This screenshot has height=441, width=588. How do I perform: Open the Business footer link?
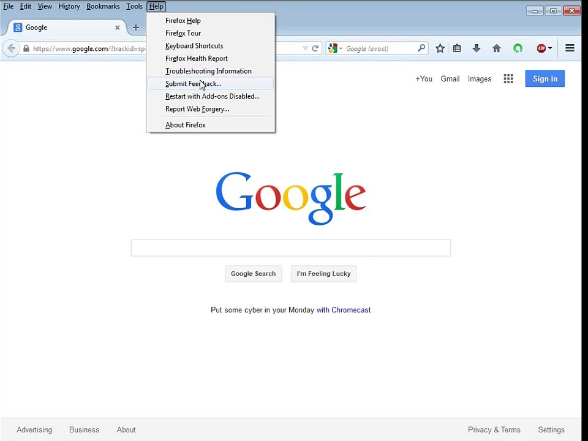click(x=84, y=430)
